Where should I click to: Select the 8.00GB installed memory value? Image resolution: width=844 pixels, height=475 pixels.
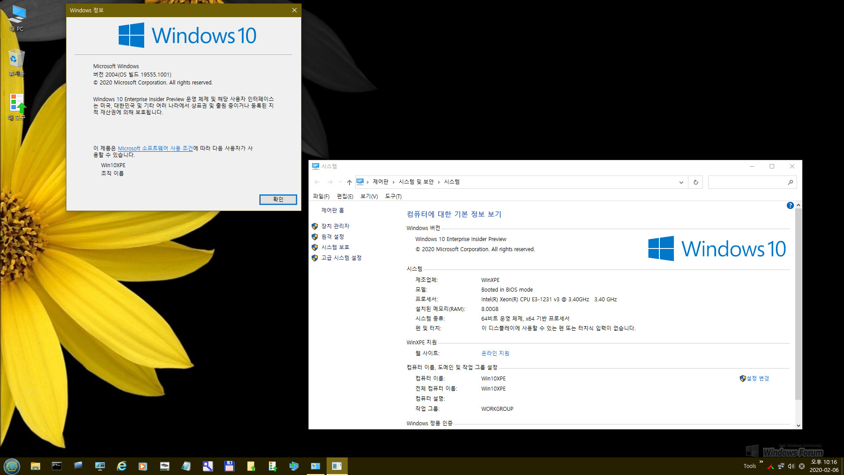[490, 309]
